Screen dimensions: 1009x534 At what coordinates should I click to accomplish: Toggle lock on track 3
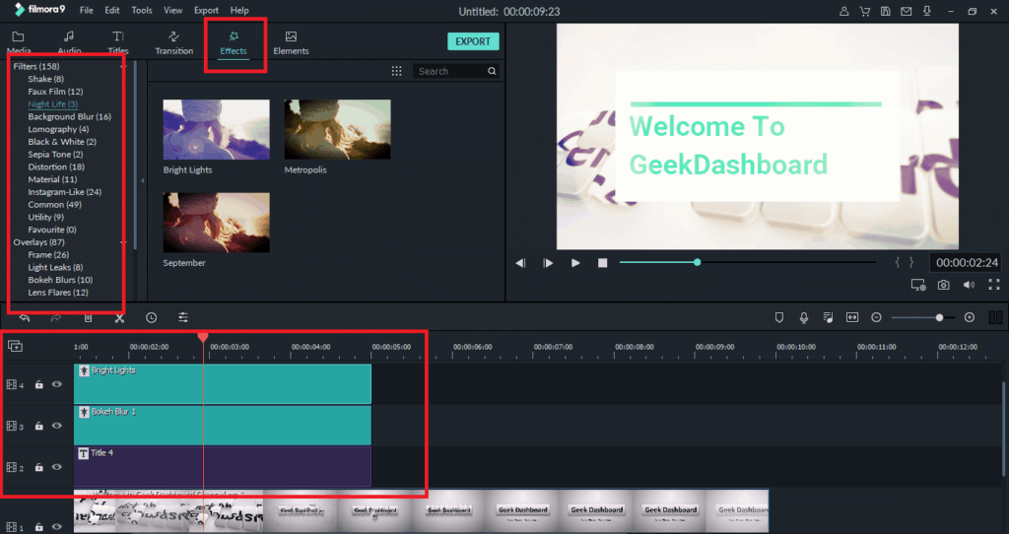click(x=38, y=426)
